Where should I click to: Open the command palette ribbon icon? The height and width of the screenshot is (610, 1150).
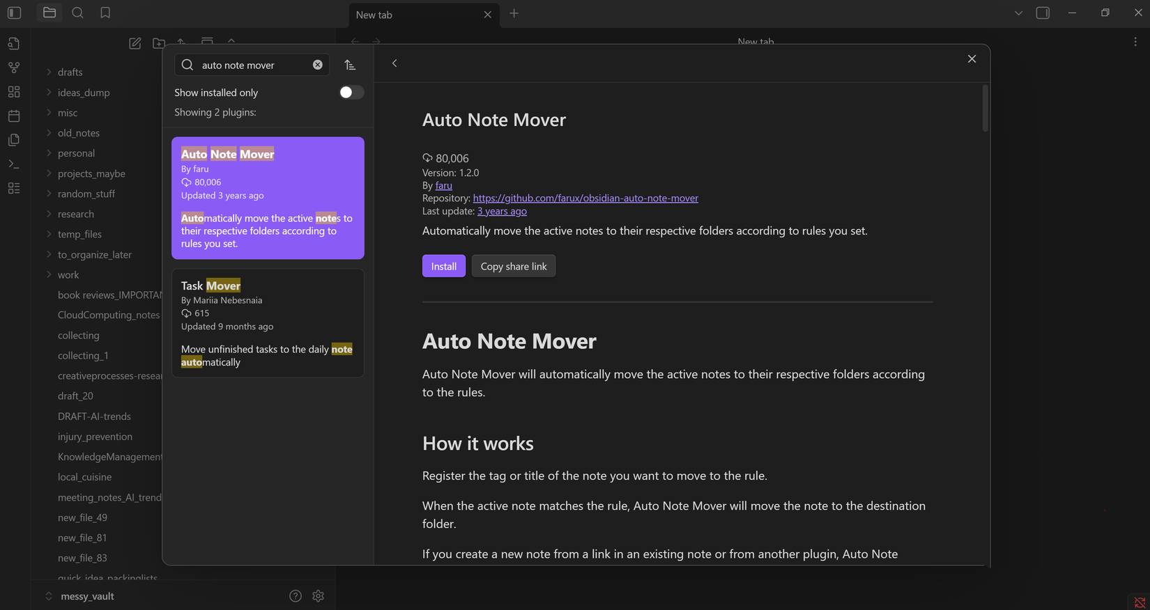[14, 164]
